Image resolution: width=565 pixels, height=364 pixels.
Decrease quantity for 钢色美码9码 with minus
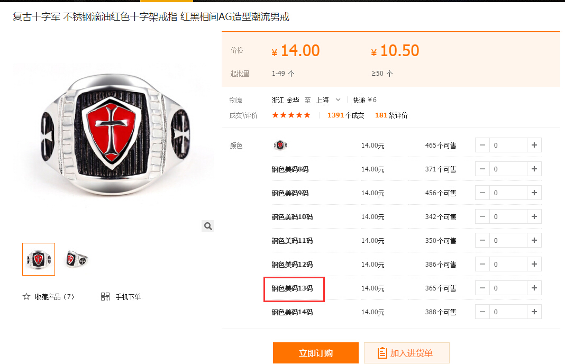coord(482,193)
